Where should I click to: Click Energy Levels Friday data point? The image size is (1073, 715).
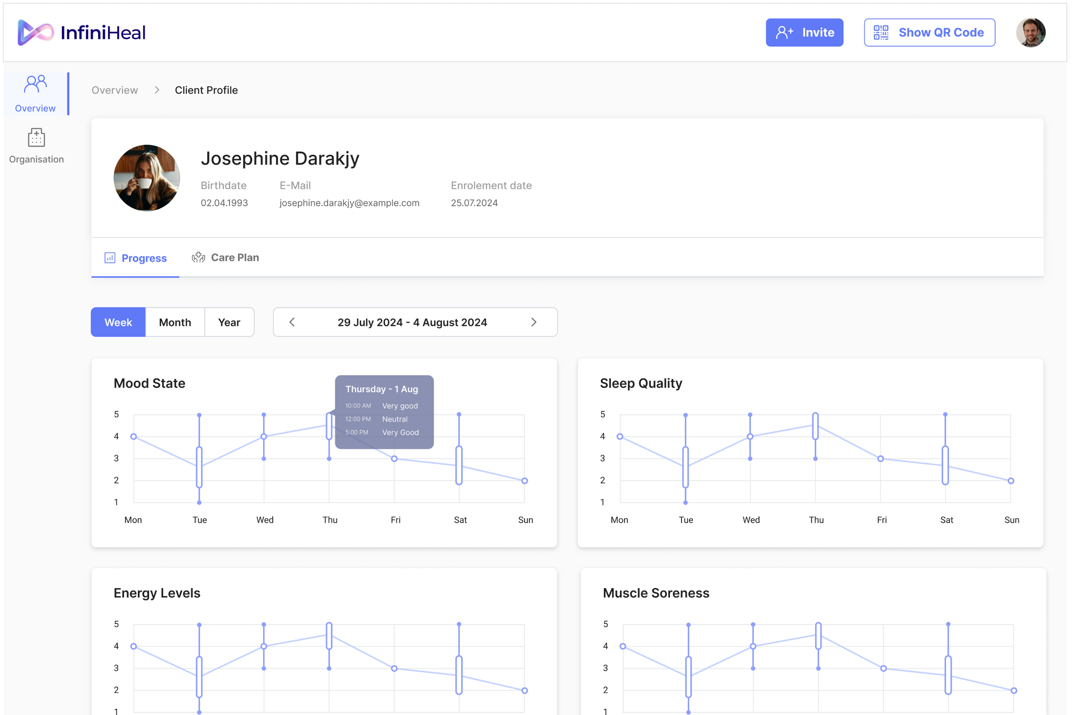pyautogui.click(x=394, y=668)
